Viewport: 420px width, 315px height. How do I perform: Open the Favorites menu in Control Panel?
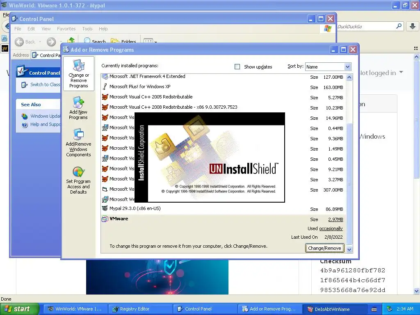coord(66,29)
